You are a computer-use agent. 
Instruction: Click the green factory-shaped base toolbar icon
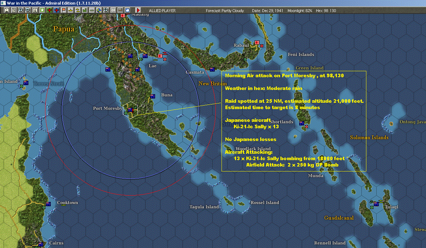click(x=85, y=10)
